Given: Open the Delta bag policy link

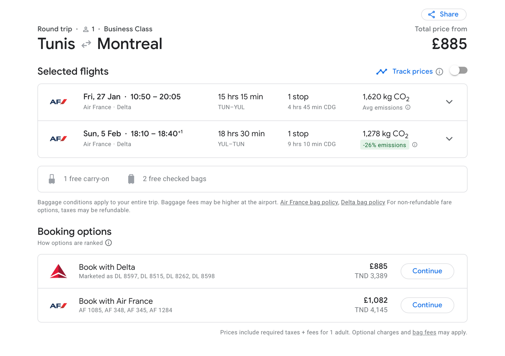Looking at the screenshot, I should pos(363,202).
